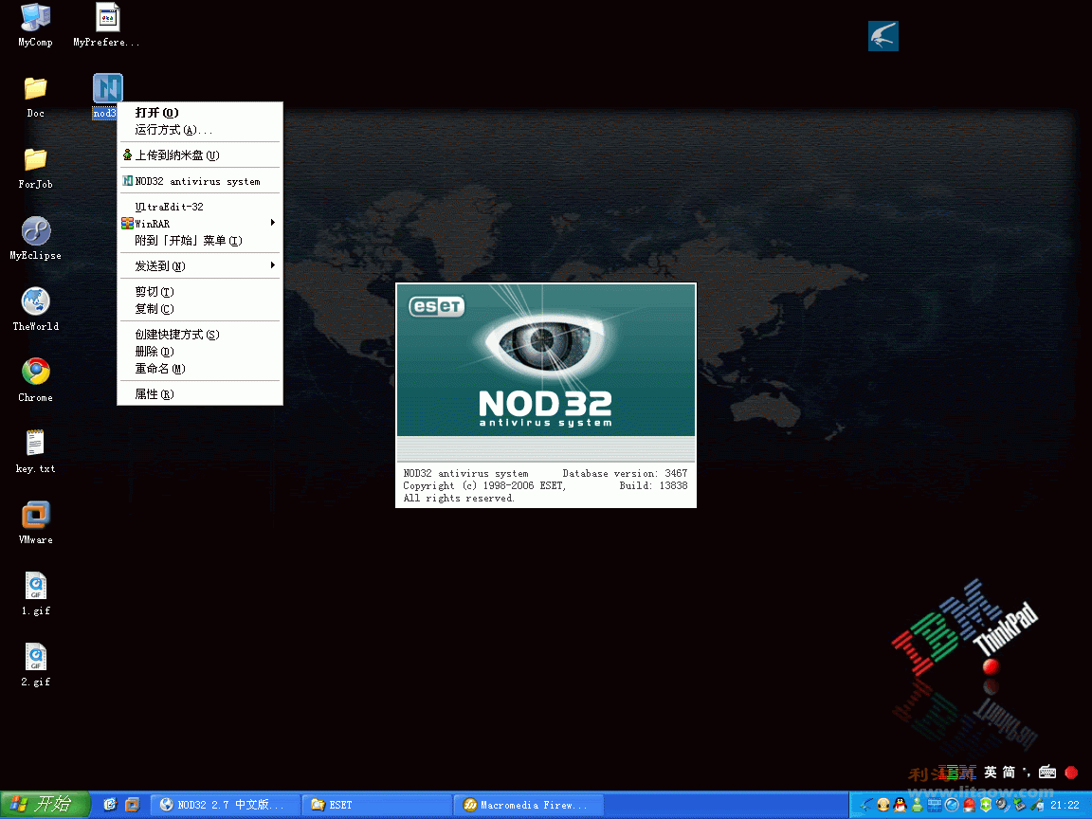
Task: Choose 运行方式(A)... in the context menu
Action: pos(200,130)
